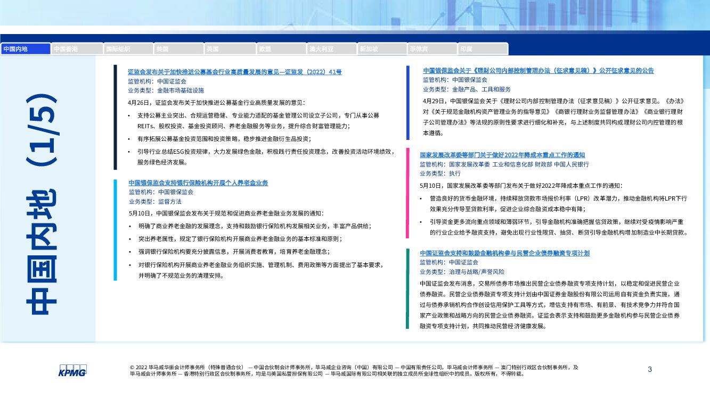Switch to the 美国 tab
The height and width of the screenshot is (399, 710).
[179, 49]
